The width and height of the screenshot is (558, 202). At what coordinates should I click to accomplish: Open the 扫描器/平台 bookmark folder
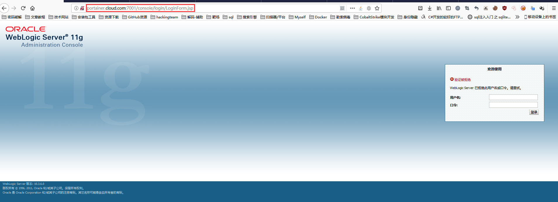(x=273, y=17)
